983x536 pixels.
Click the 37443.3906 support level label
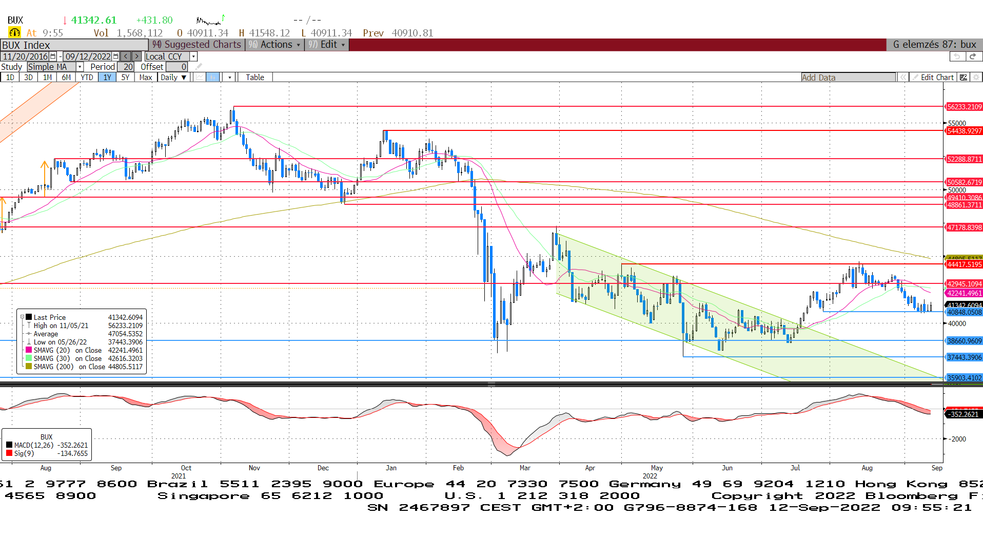coord(964,357)
